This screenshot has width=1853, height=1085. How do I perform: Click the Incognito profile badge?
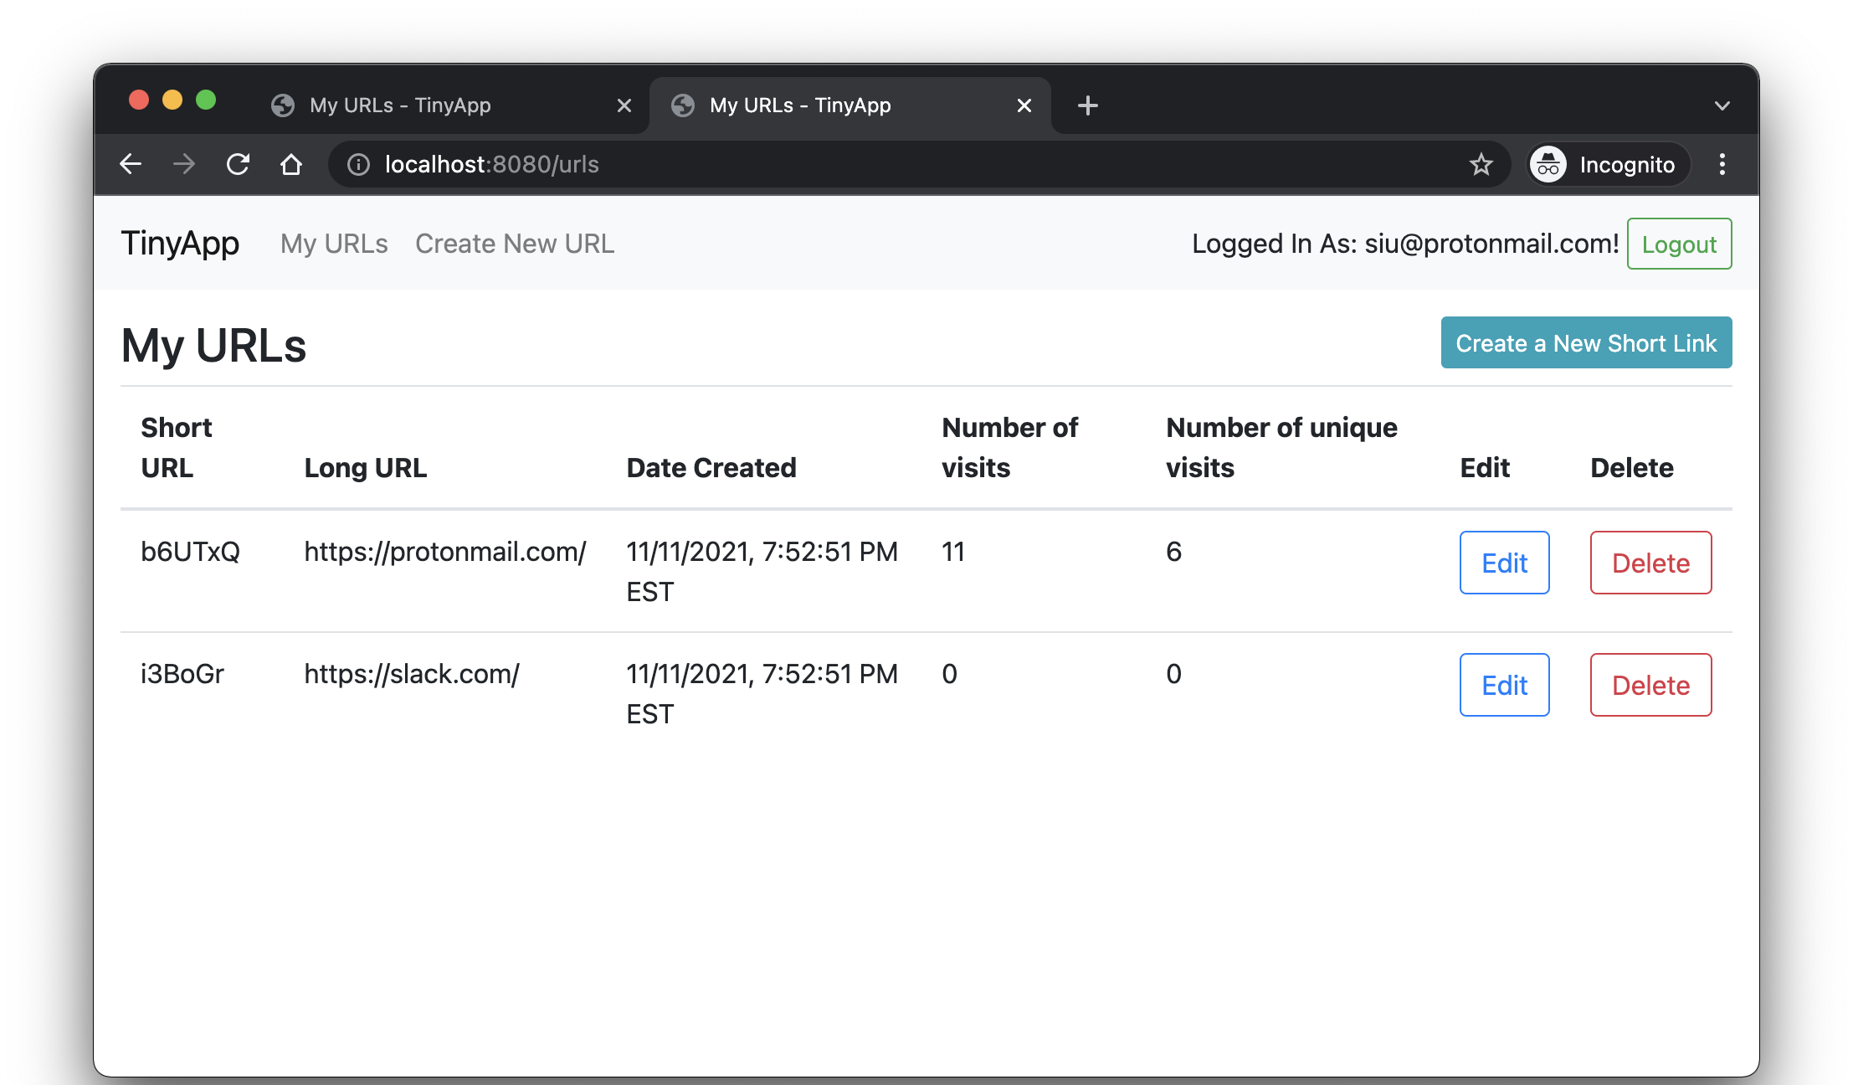[1606, 164]
